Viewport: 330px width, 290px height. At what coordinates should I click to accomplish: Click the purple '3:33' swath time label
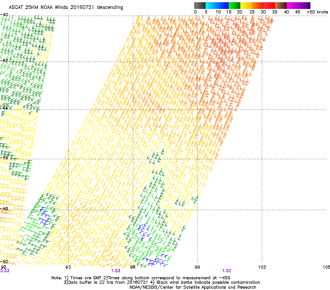[4, 271]
